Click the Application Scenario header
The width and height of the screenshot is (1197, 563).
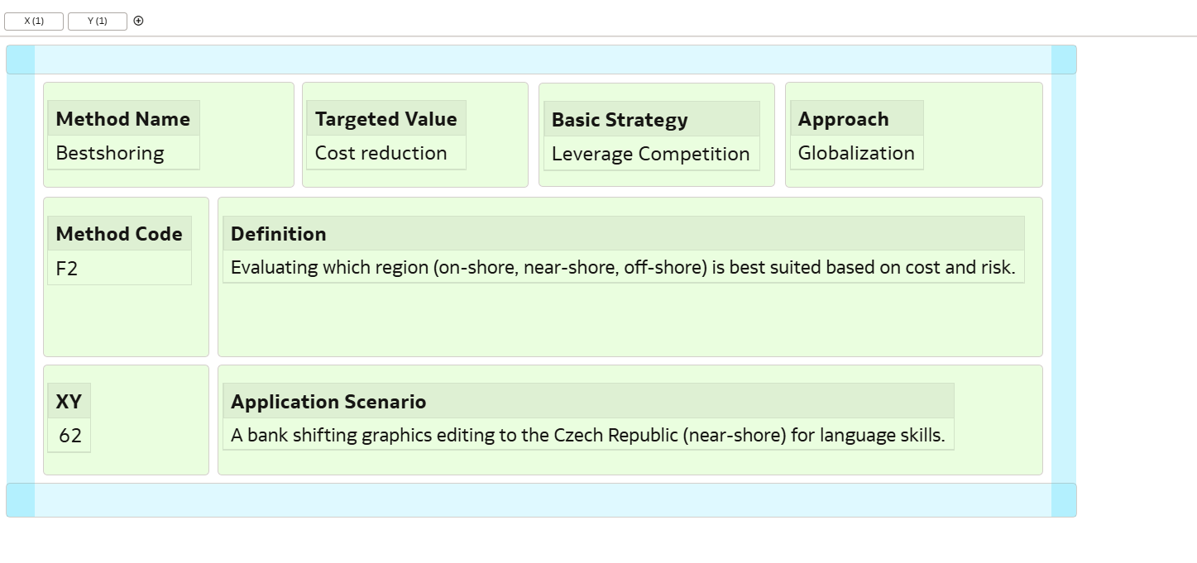[328, 402]
